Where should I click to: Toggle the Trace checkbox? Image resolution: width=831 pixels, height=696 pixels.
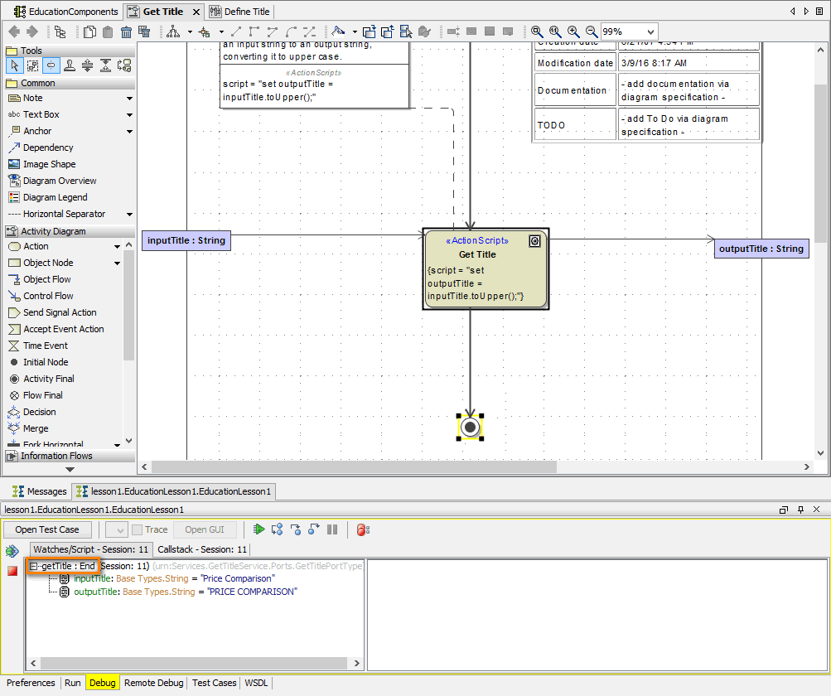click(x=138, y=529)
